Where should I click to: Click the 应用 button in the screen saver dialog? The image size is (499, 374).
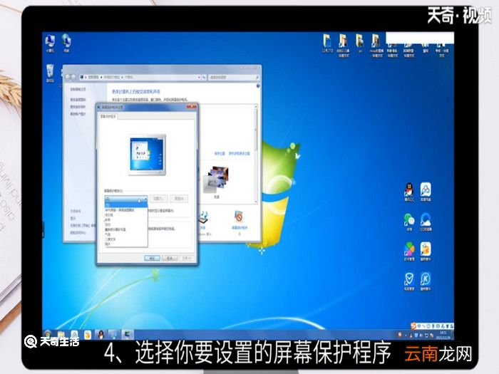(x=187, y=258)
